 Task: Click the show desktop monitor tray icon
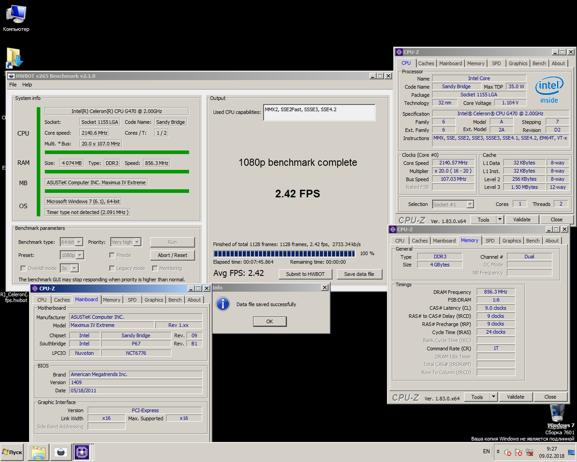pyautogui.click(x=571, y=452)
